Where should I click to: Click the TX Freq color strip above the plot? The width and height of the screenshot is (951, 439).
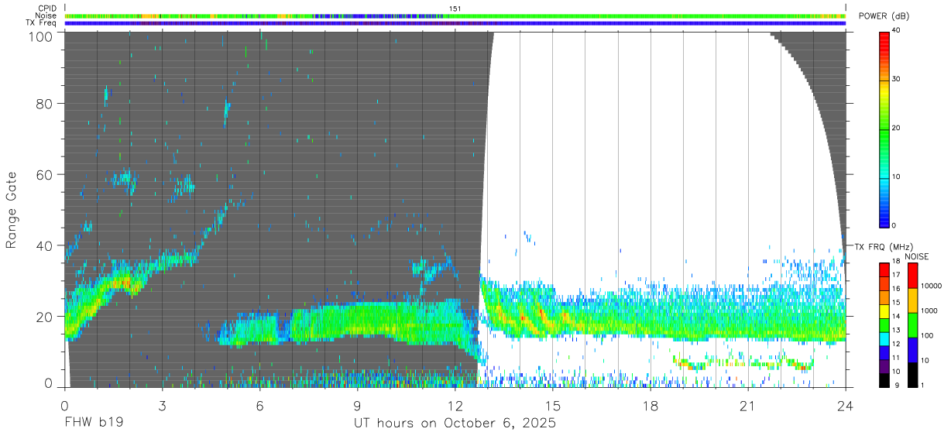pyautogui.click(x=455, y=23)
